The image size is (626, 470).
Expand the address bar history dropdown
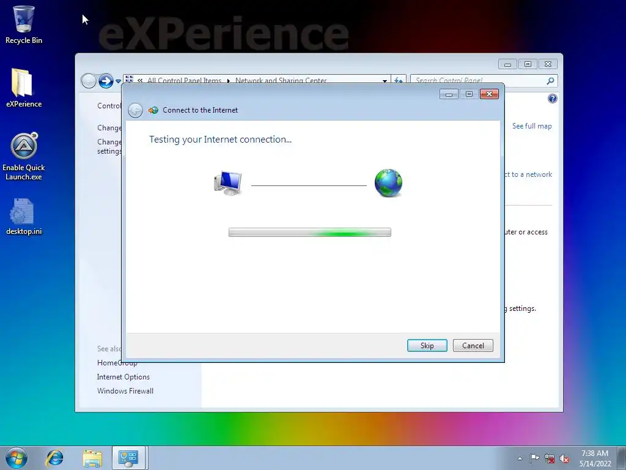pyautogui.click(x=385, y=81)
